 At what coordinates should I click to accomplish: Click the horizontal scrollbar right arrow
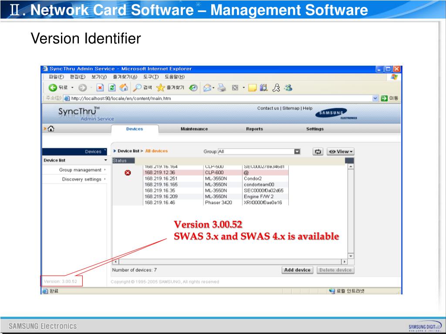tap(345, 261)
